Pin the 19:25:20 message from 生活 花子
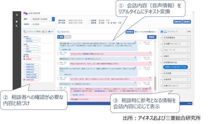Image resolution: width=220 pixels, height=124 pixels. tap(135, 83)
